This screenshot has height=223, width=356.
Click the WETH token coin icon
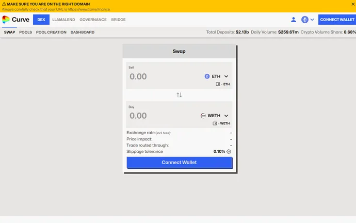click(203, 116)
